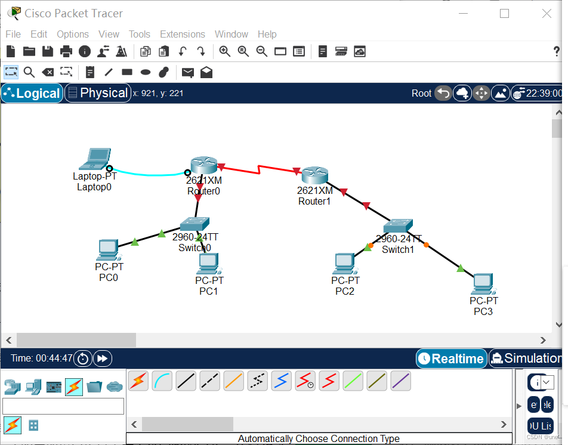Open the Options menu
The image size is (568, 445).
pyautogui.click(x=72, y=34)
